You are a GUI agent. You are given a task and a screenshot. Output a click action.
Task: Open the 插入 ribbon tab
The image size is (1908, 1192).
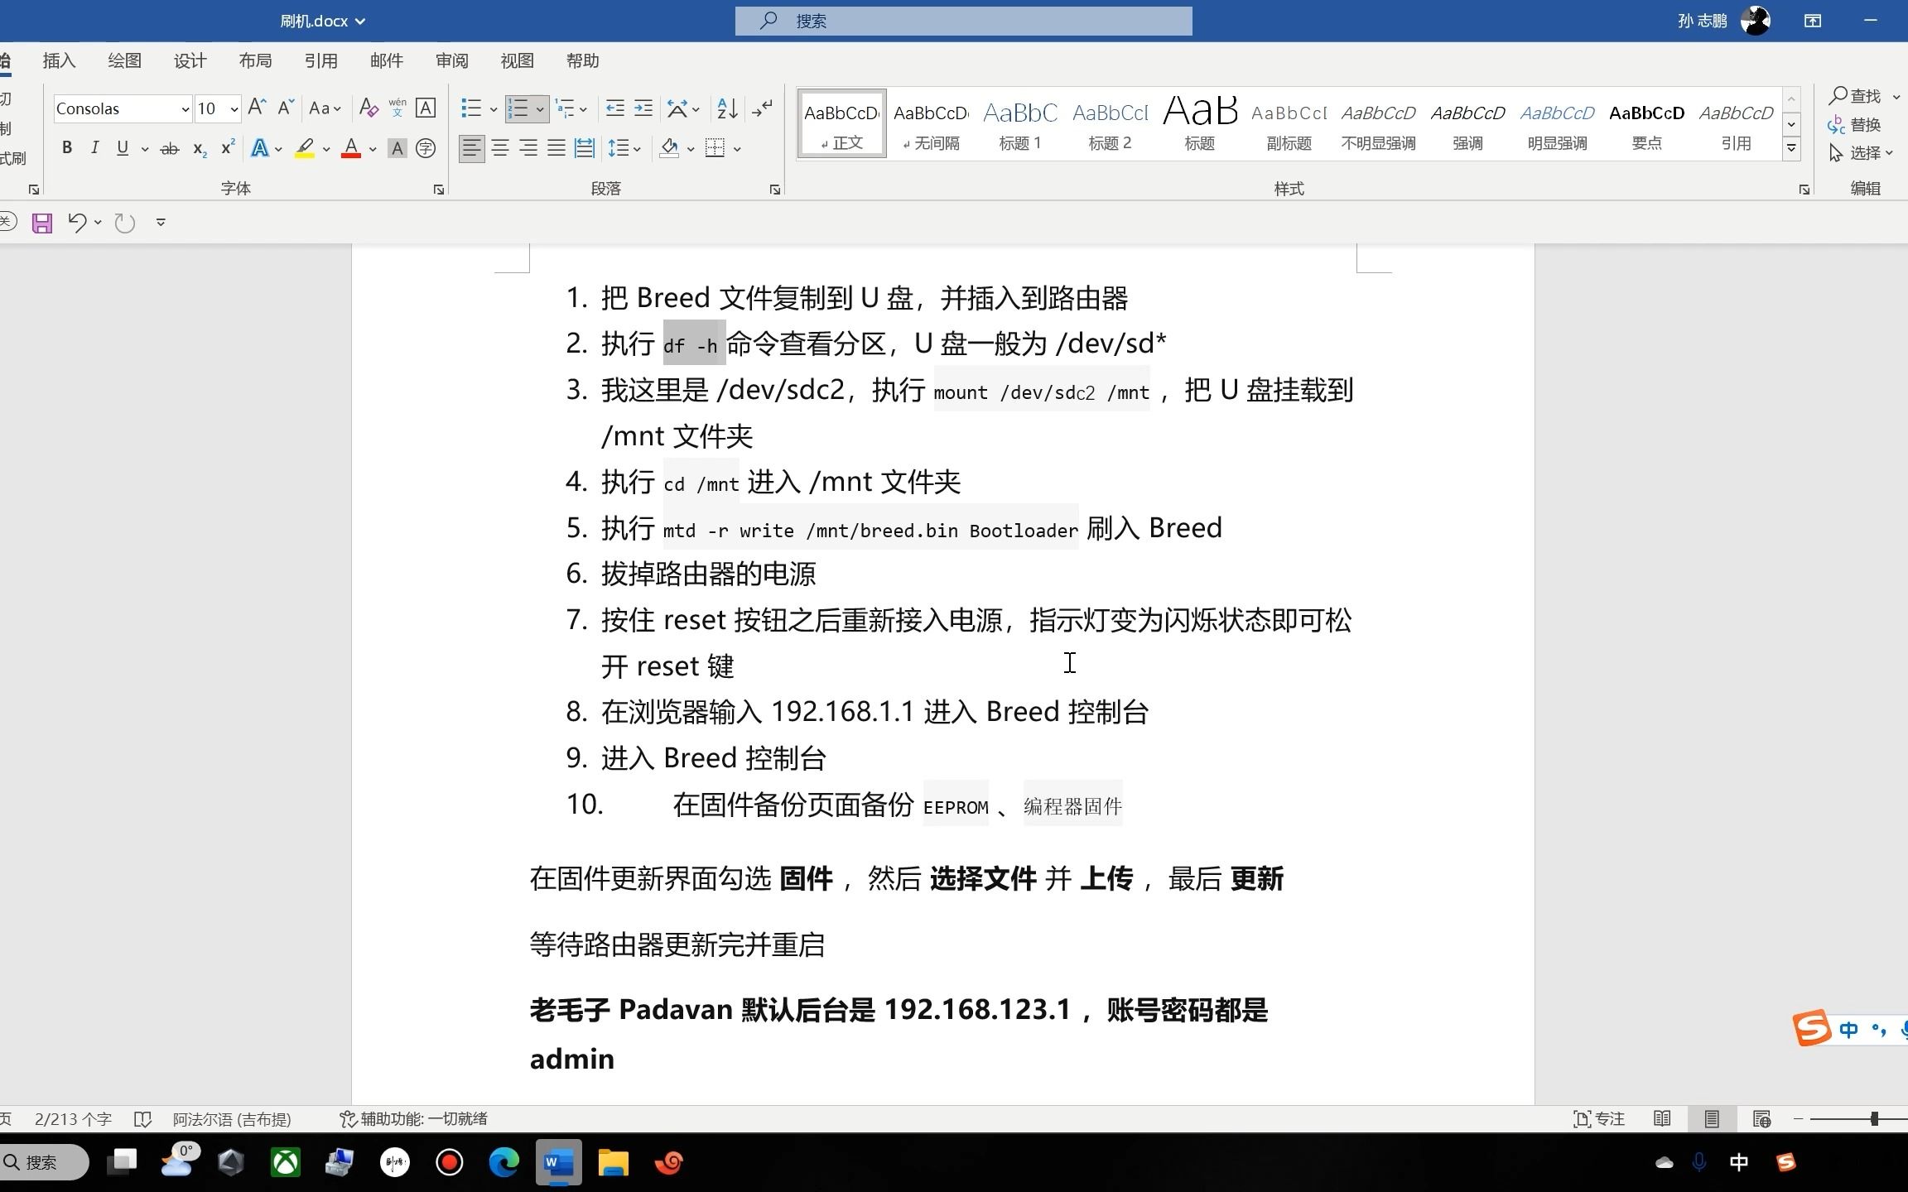tap(59, 60)
